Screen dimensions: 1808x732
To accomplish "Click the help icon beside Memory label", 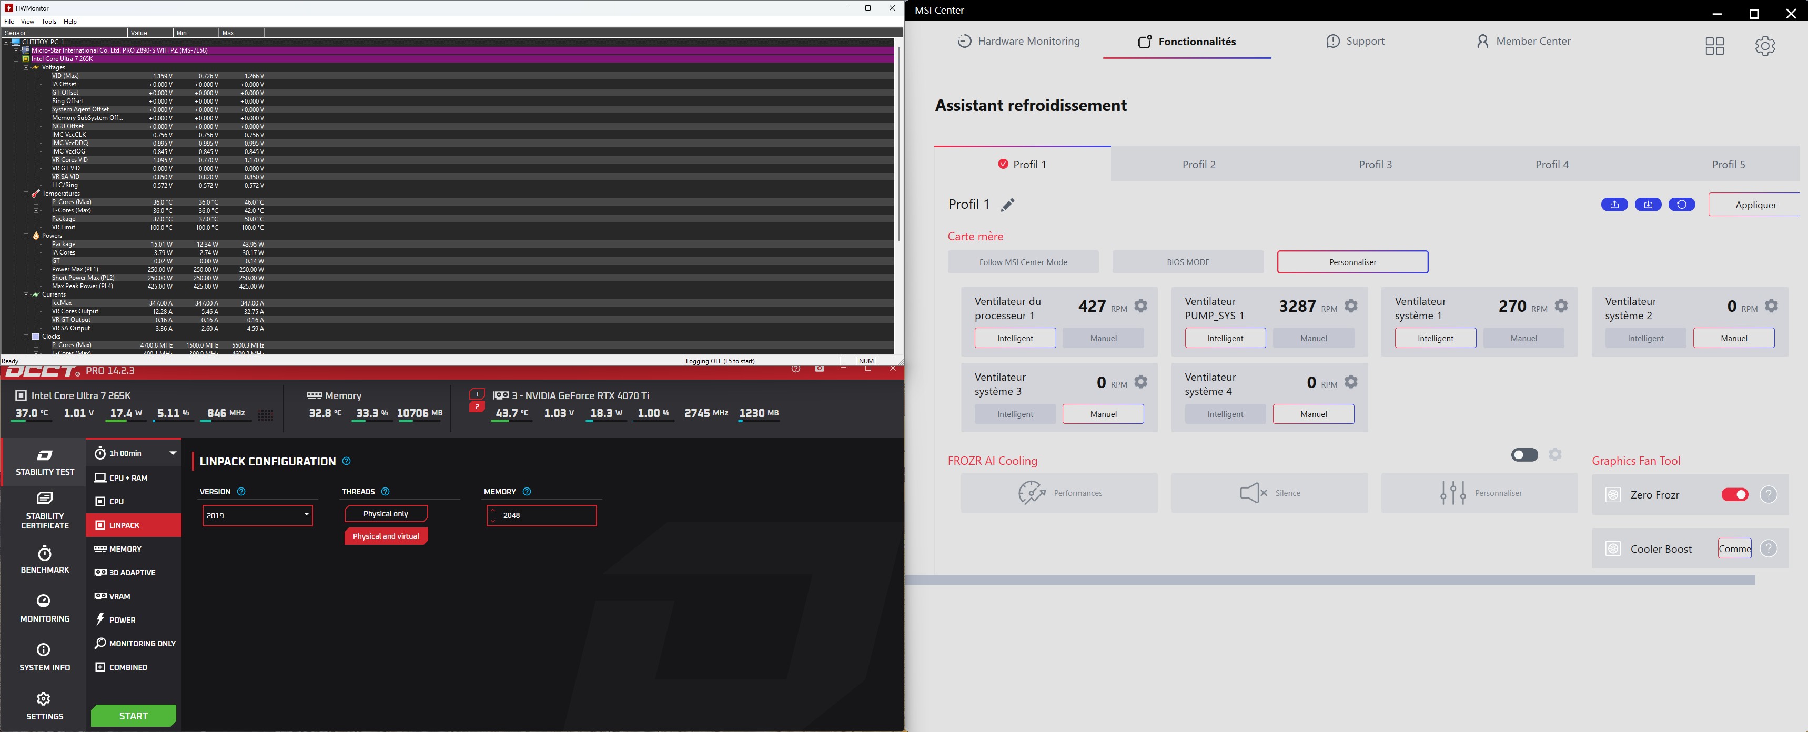I will click(x=527, y=492).
